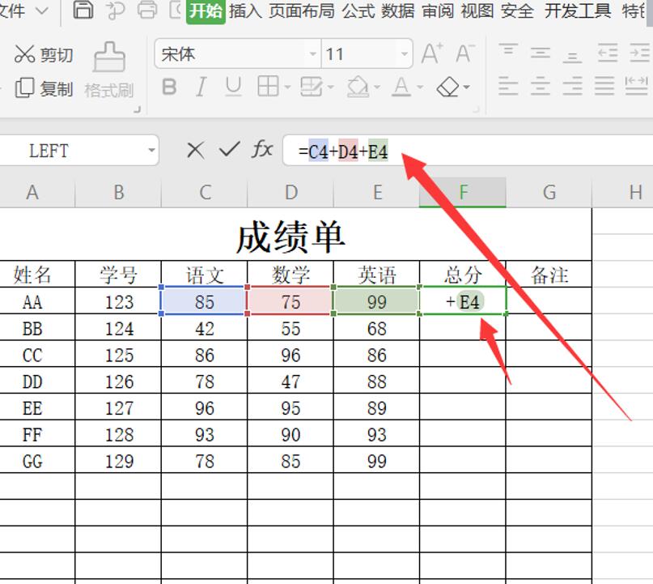Image resolution: width=653 pixels, height=584 pixels.
Task: Open Insert Function with the fx icon
Action: [262, 150]
